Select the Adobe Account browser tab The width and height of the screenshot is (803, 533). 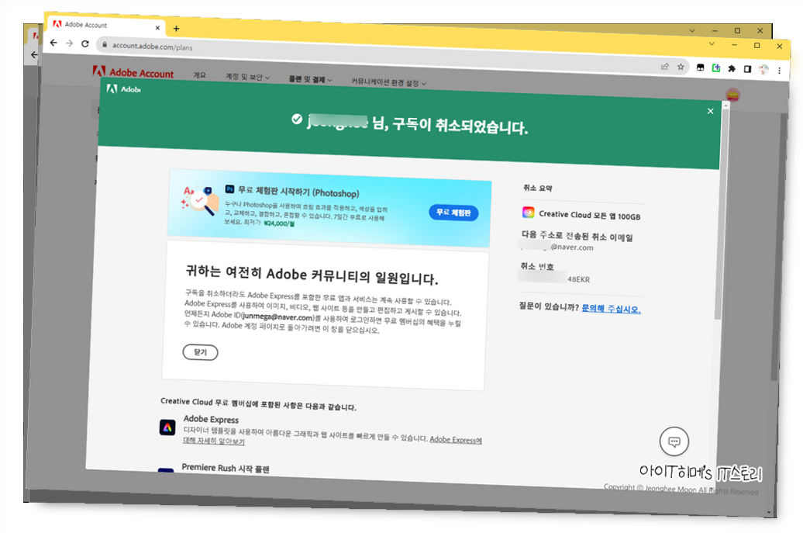point(106,25)
